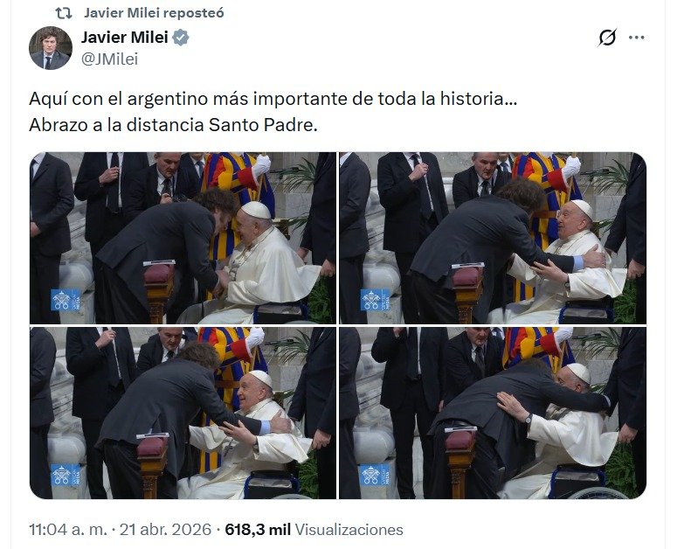Click the blue verified badge
This screenshot has width=684, height=549.
tap(181, 38)
